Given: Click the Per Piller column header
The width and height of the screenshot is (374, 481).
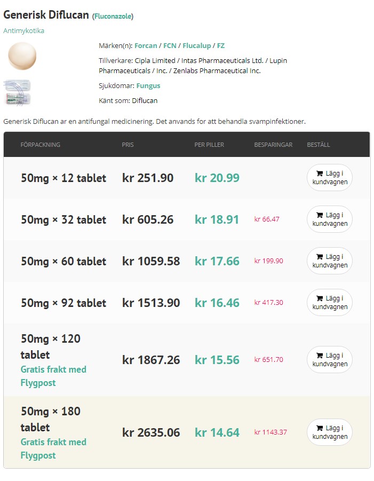Looking at the screenshot, I should [x=209, y=145].
